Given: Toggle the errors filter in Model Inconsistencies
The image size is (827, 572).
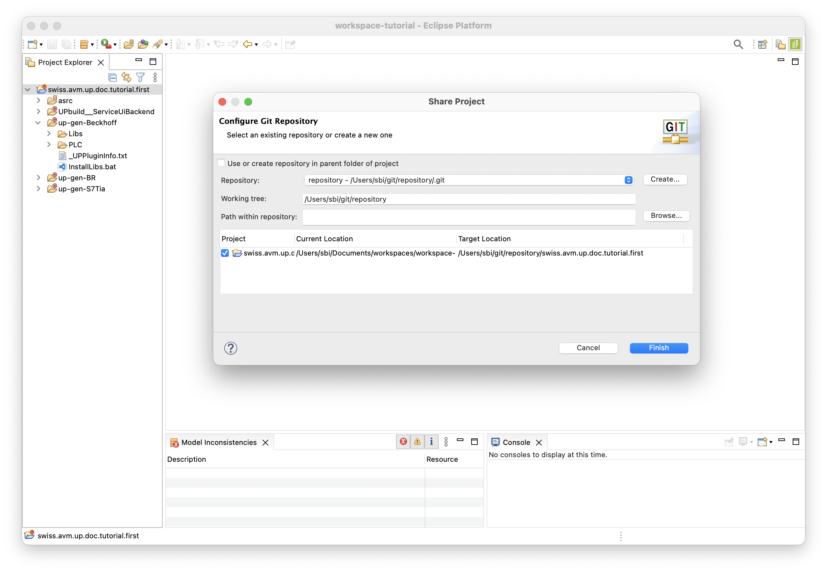Looking at the screenshot, I should [x=403, y=442].
